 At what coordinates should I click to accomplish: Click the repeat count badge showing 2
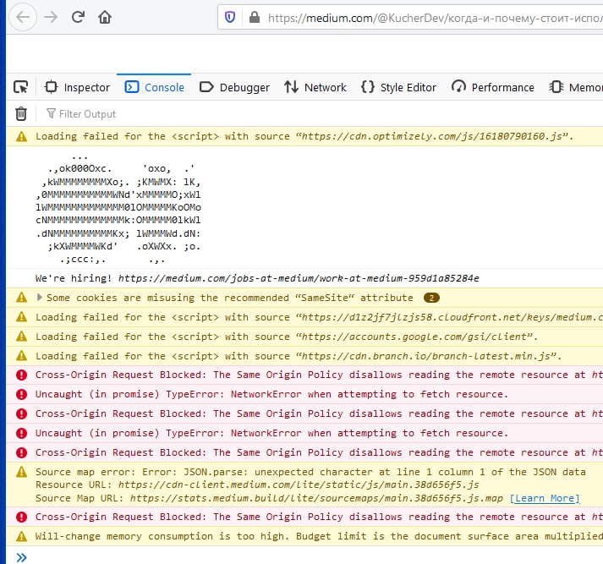coord(431,298)
